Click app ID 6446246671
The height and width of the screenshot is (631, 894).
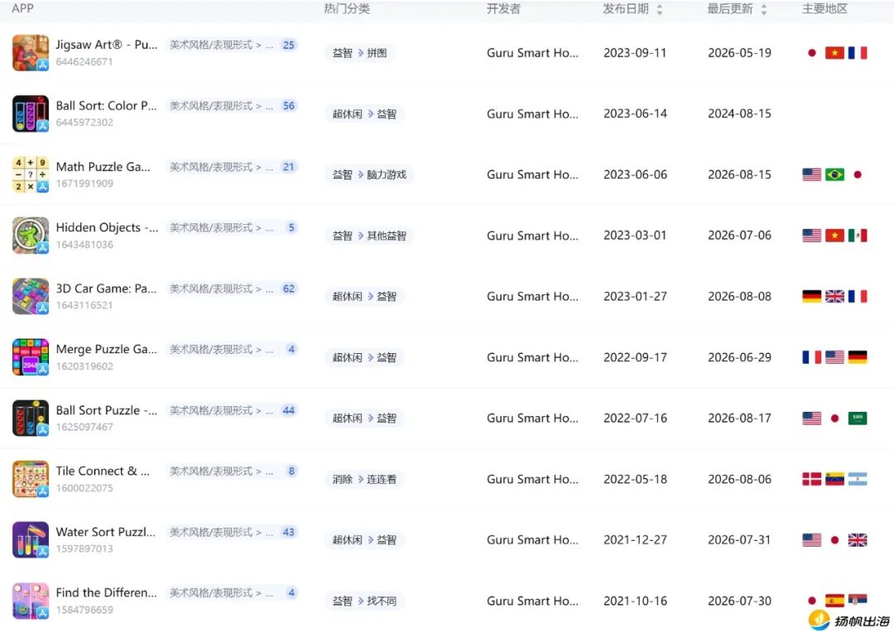(x=84, y=61)
